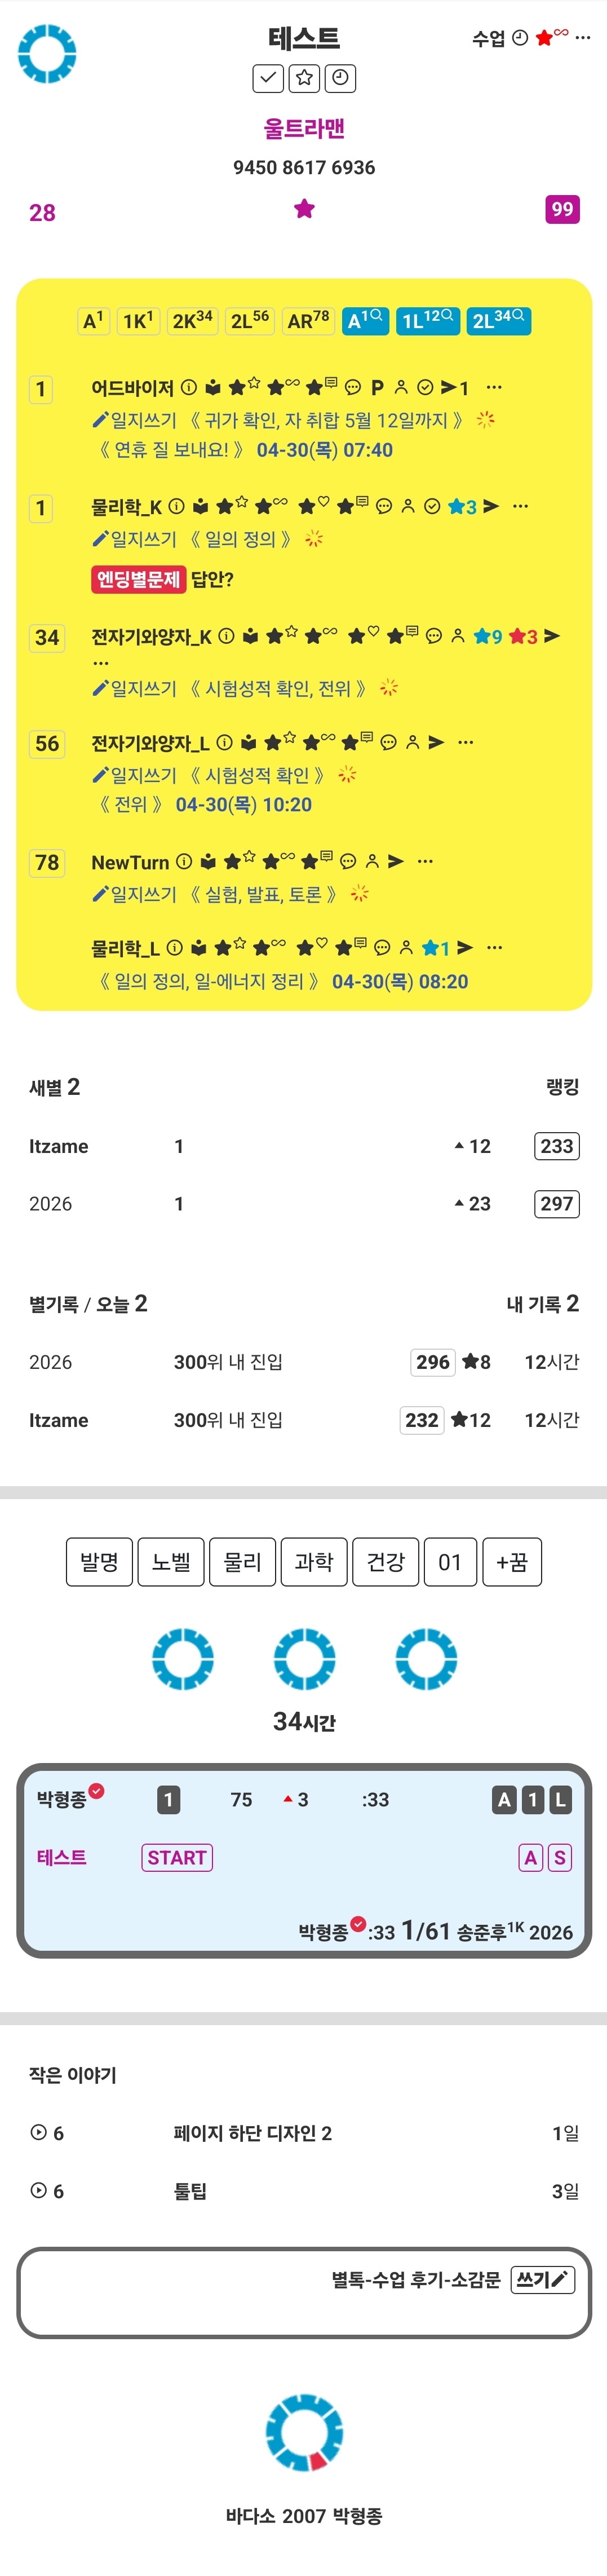Click the purple star under the ID number
Screen dimensions: 607x2576
click(x=304, y=208)
